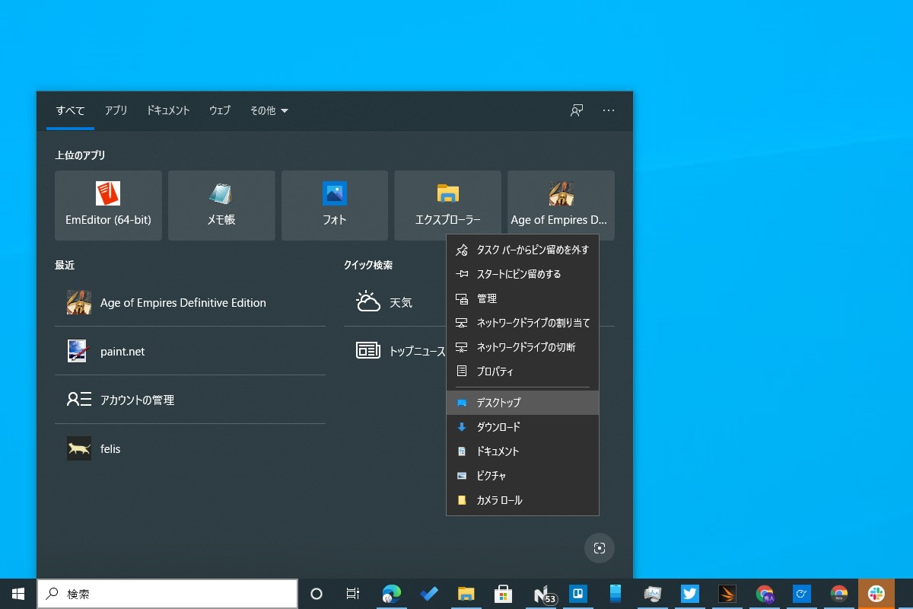Click the 天気 quick search icon
Screen dimensions: 913x609
368,301
